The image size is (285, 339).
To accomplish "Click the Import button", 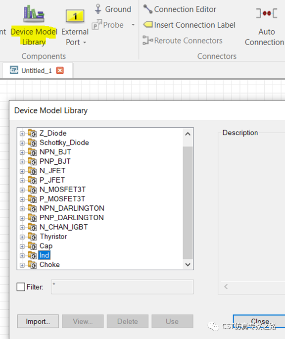I will (38, 321).
